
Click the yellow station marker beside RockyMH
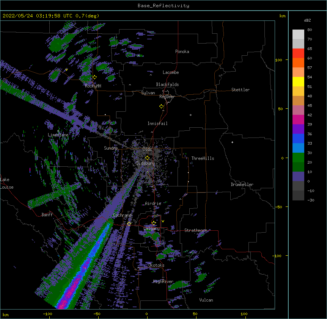click(95, 77)
